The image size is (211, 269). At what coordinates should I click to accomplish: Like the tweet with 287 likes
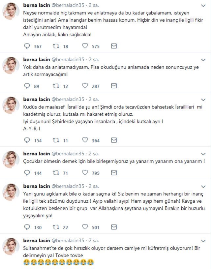click(85, 86)
